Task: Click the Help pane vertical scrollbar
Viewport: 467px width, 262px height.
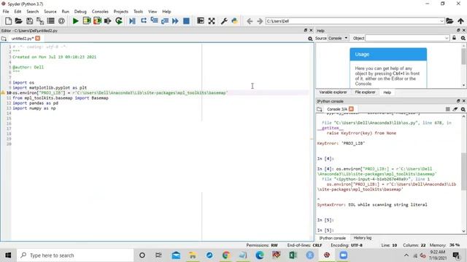Action: click(463, 65)
